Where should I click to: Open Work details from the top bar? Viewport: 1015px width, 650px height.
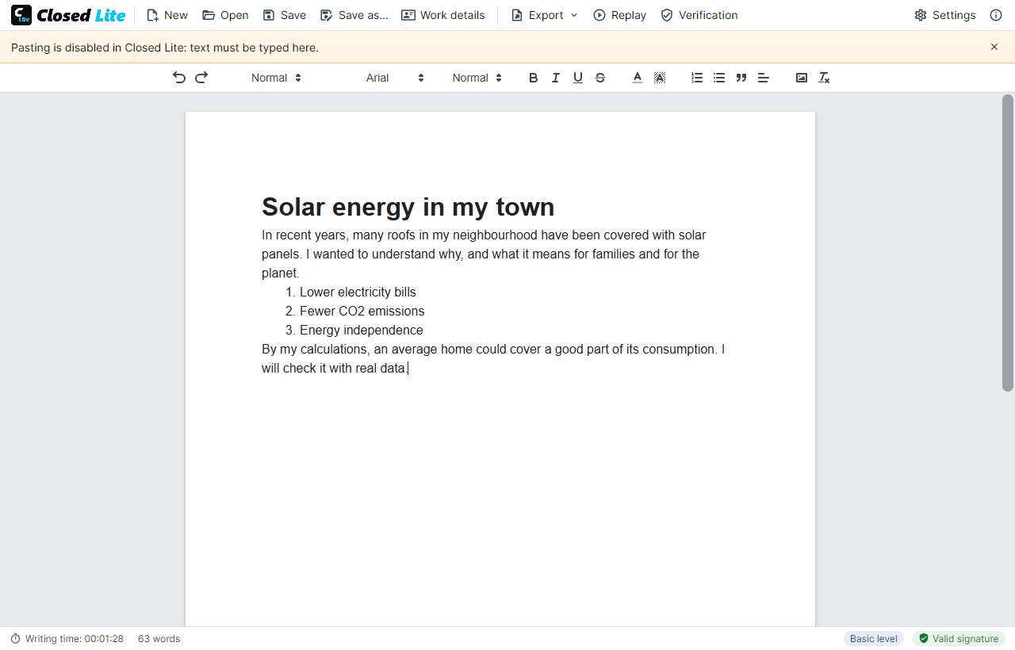(442, 15)
